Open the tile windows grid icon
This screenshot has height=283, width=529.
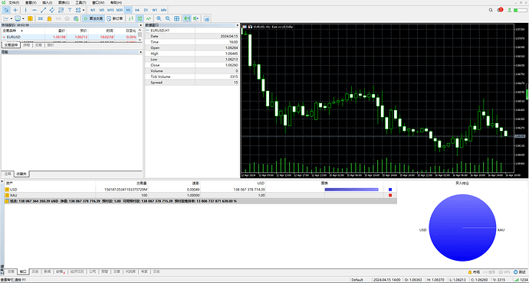177,18
